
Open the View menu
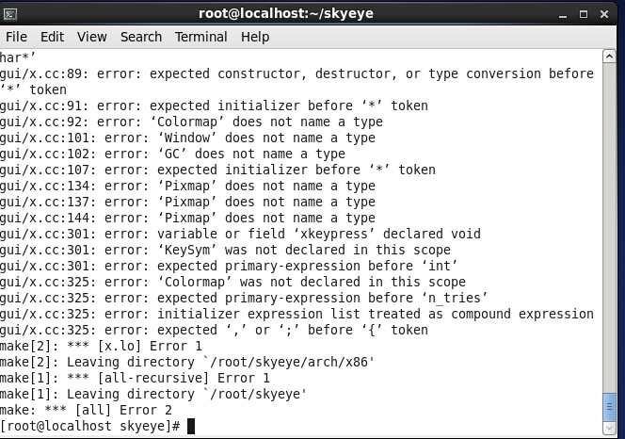click(x=92, y=37)
